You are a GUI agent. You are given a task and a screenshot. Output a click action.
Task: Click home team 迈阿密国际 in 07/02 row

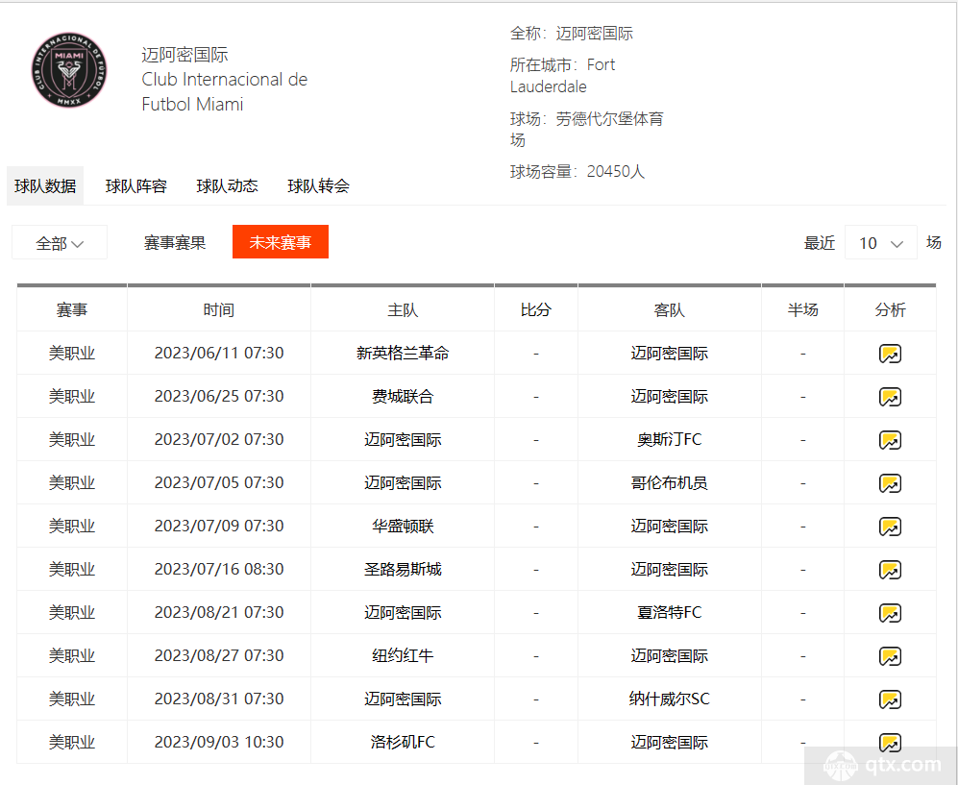tap(403, 439)
